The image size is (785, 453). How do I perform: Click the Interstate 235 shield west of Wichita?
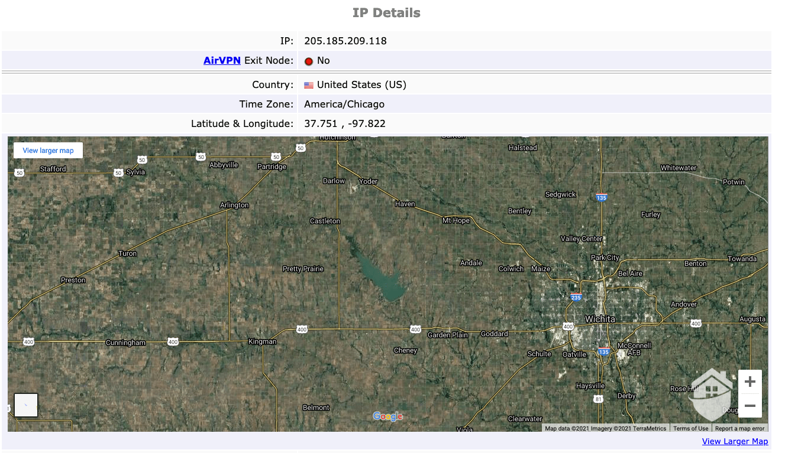pos(576,298)
